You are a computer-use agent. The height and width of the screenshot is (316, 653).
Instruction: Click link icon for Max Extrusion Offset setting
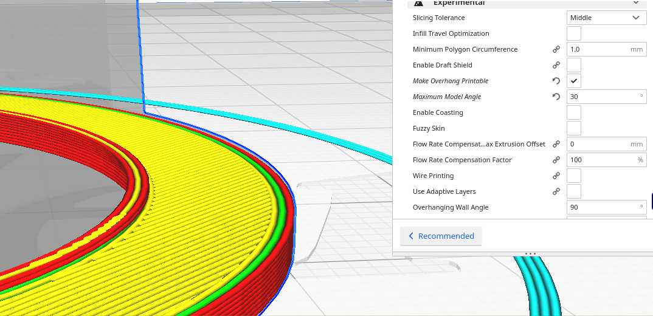pyautogui.click(x=556, y=144)
